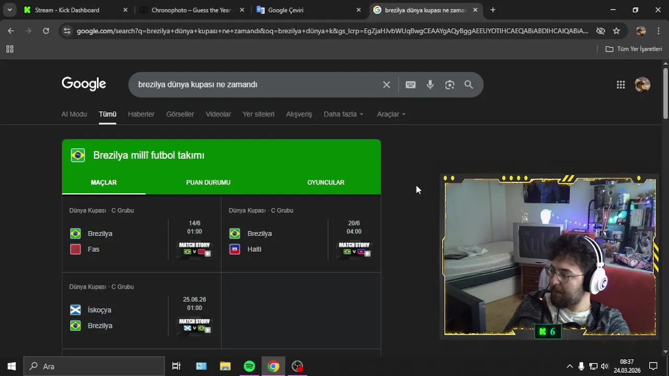Click the page vertical scrollbar

(x=665, y=93)
